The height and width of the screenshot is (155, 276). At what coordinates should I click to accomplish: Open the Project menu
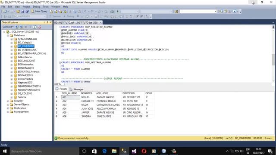pyautogui.click(x=26, y=7)
